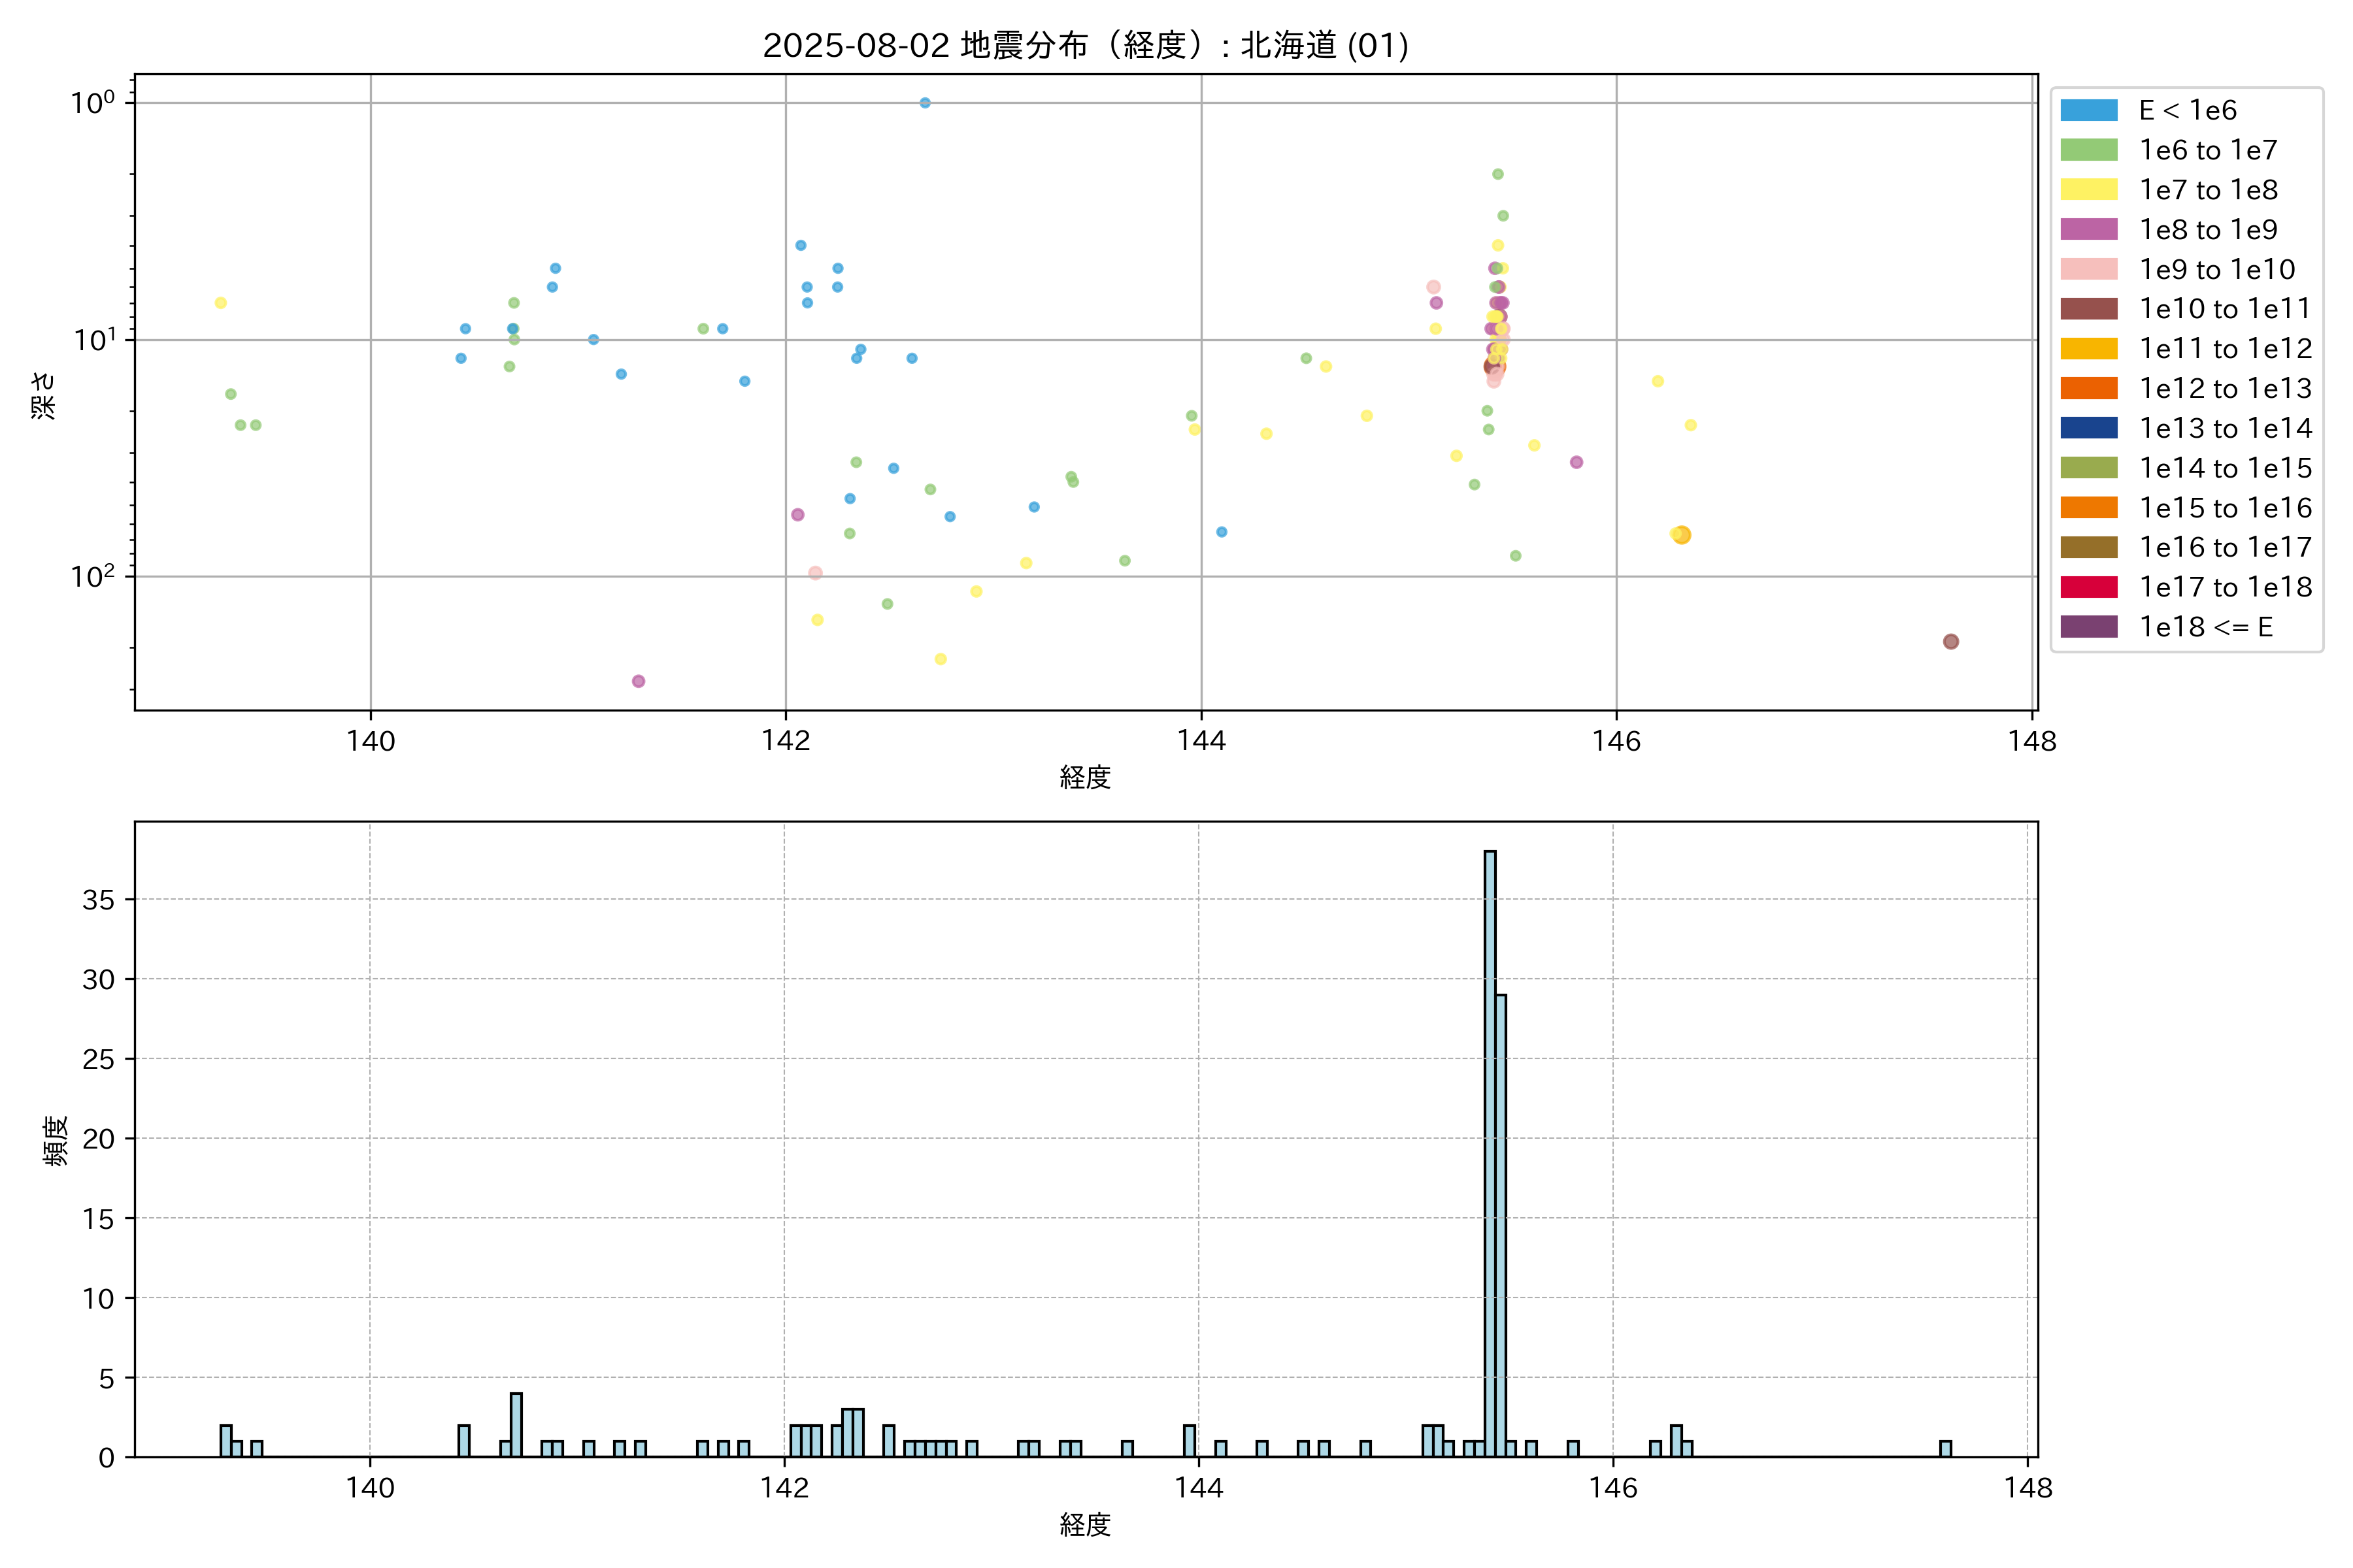
Task: Click the navy '1e13 to 1e14' legend swatch
Action: click(x=2089, y=428)
